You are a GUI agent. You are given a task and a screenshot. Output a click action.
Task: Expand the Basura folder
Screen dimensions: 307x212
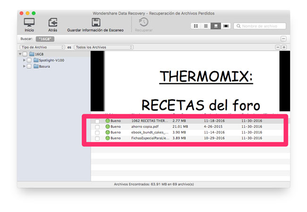pyautogui.click(x=24, y=66)
